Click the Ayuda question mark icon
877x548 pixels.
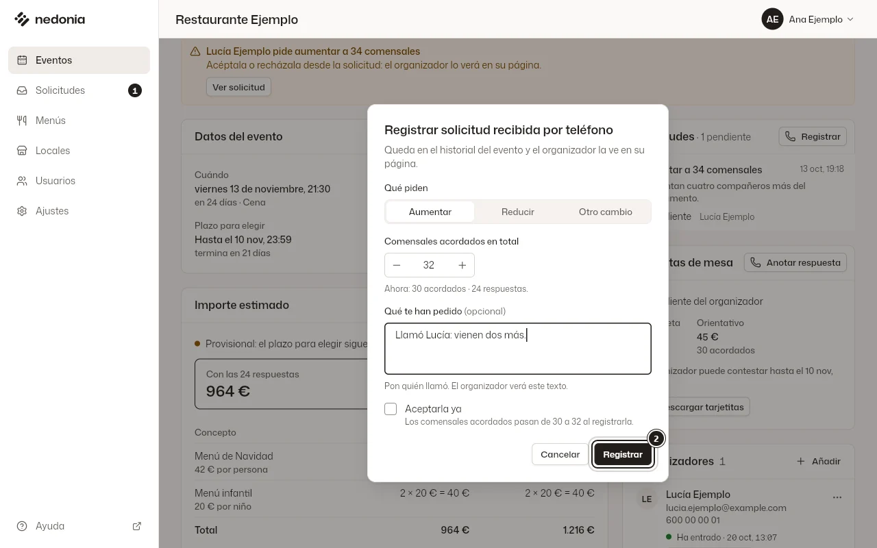(x=22, y=526)
